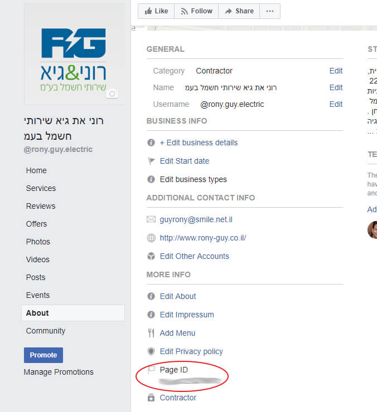Click the team member profile photo at right
Image resolution: width=377 pixels, height=412 pixels.
(373, 229)
